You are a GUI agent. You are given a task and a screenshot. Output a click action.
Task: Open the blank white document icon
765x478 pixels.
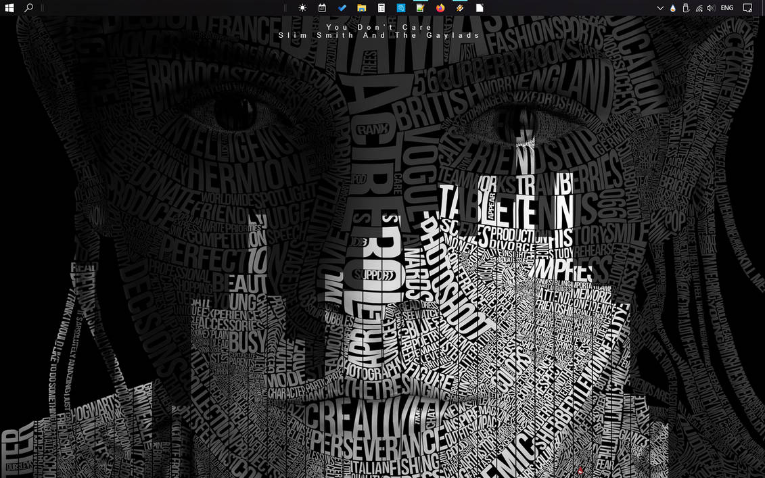tap(480, 8)
